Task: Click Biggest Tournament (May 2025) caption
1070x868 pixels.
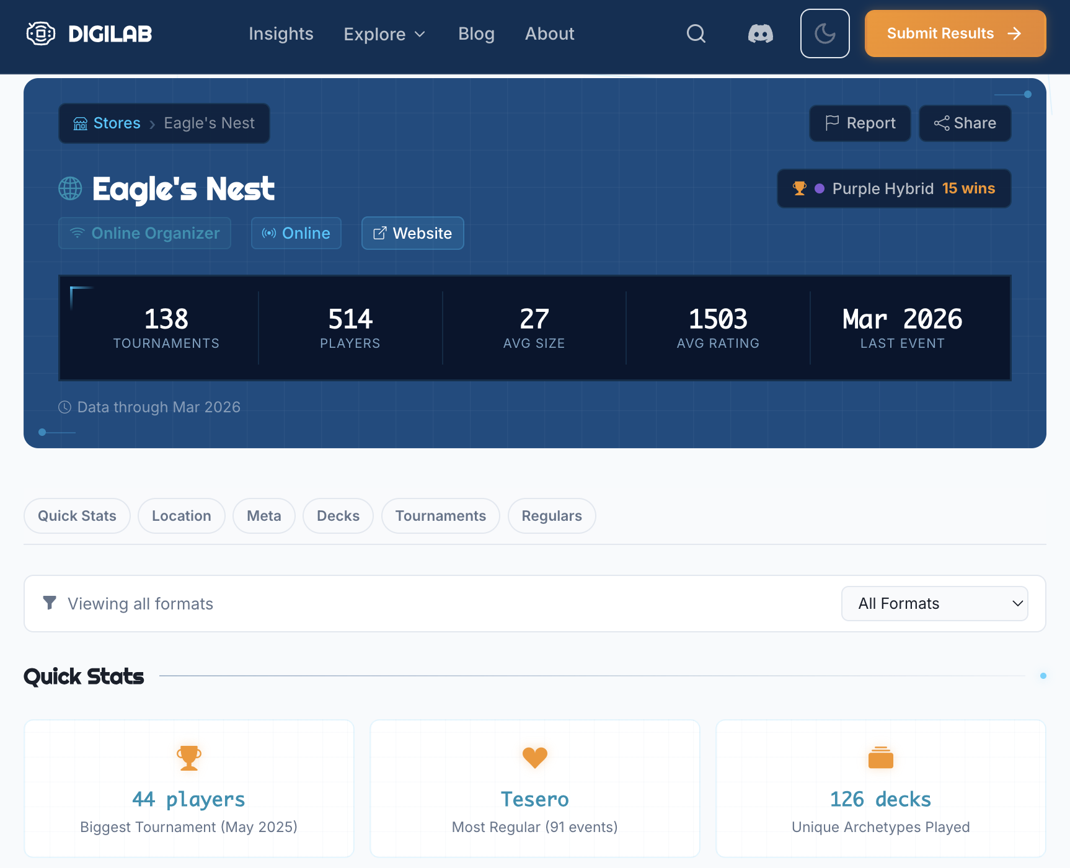Action: click(x=189, y=827)
